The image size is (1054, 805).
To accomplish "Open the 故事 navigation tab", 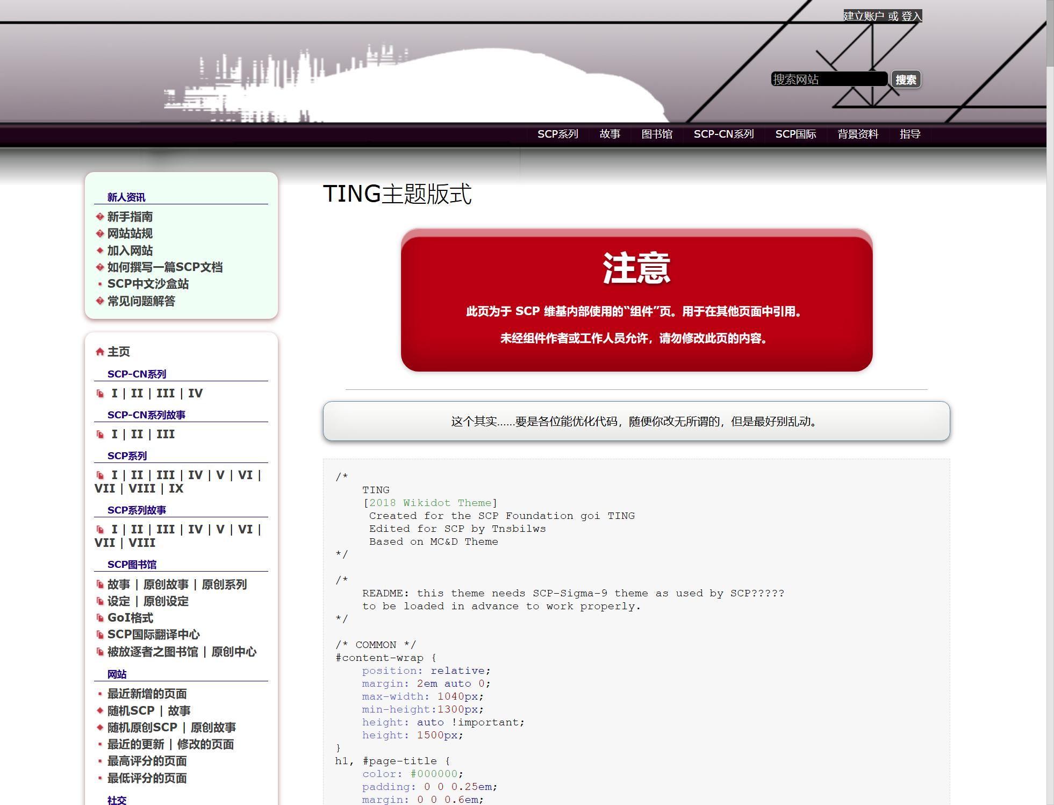I will point(611,134).
